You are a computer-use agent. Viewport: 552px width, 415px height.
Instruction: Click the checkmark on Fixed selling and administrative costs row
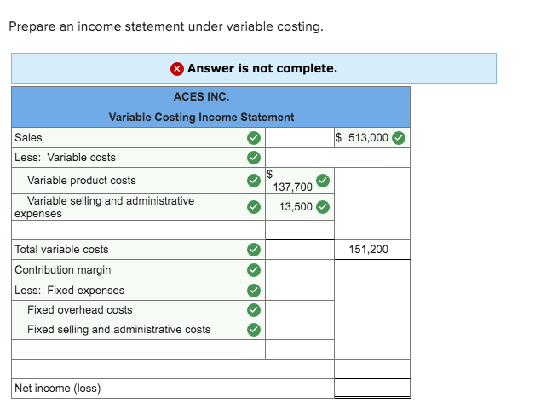click(254, 330)
